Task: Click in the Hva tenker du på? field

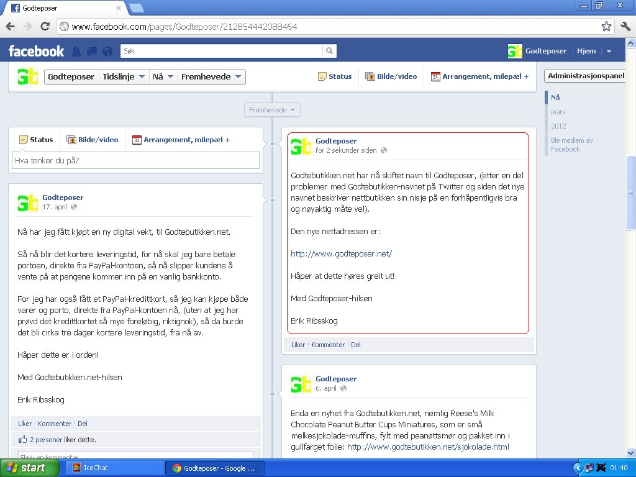Action: tap(135, 160)
